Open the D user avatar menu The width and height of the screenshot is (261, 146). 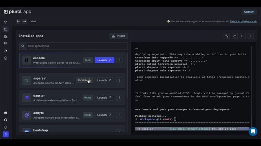[x=6, y=134]
